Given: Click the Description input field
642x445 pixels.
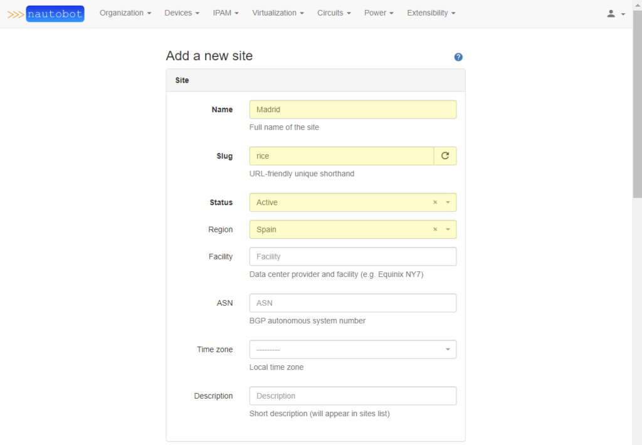Looking at the screenshot, I should (x=353, y=396).
